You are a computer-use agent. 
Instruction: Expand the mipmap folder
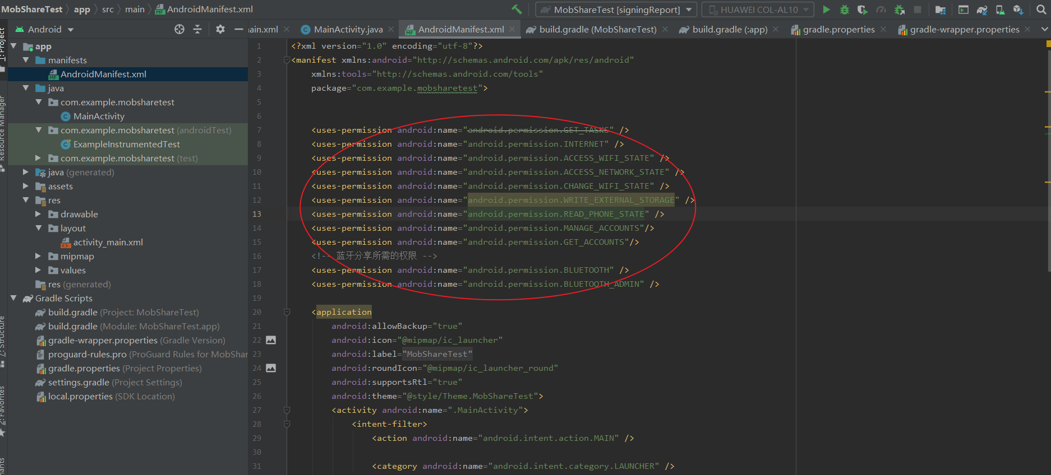38,256
